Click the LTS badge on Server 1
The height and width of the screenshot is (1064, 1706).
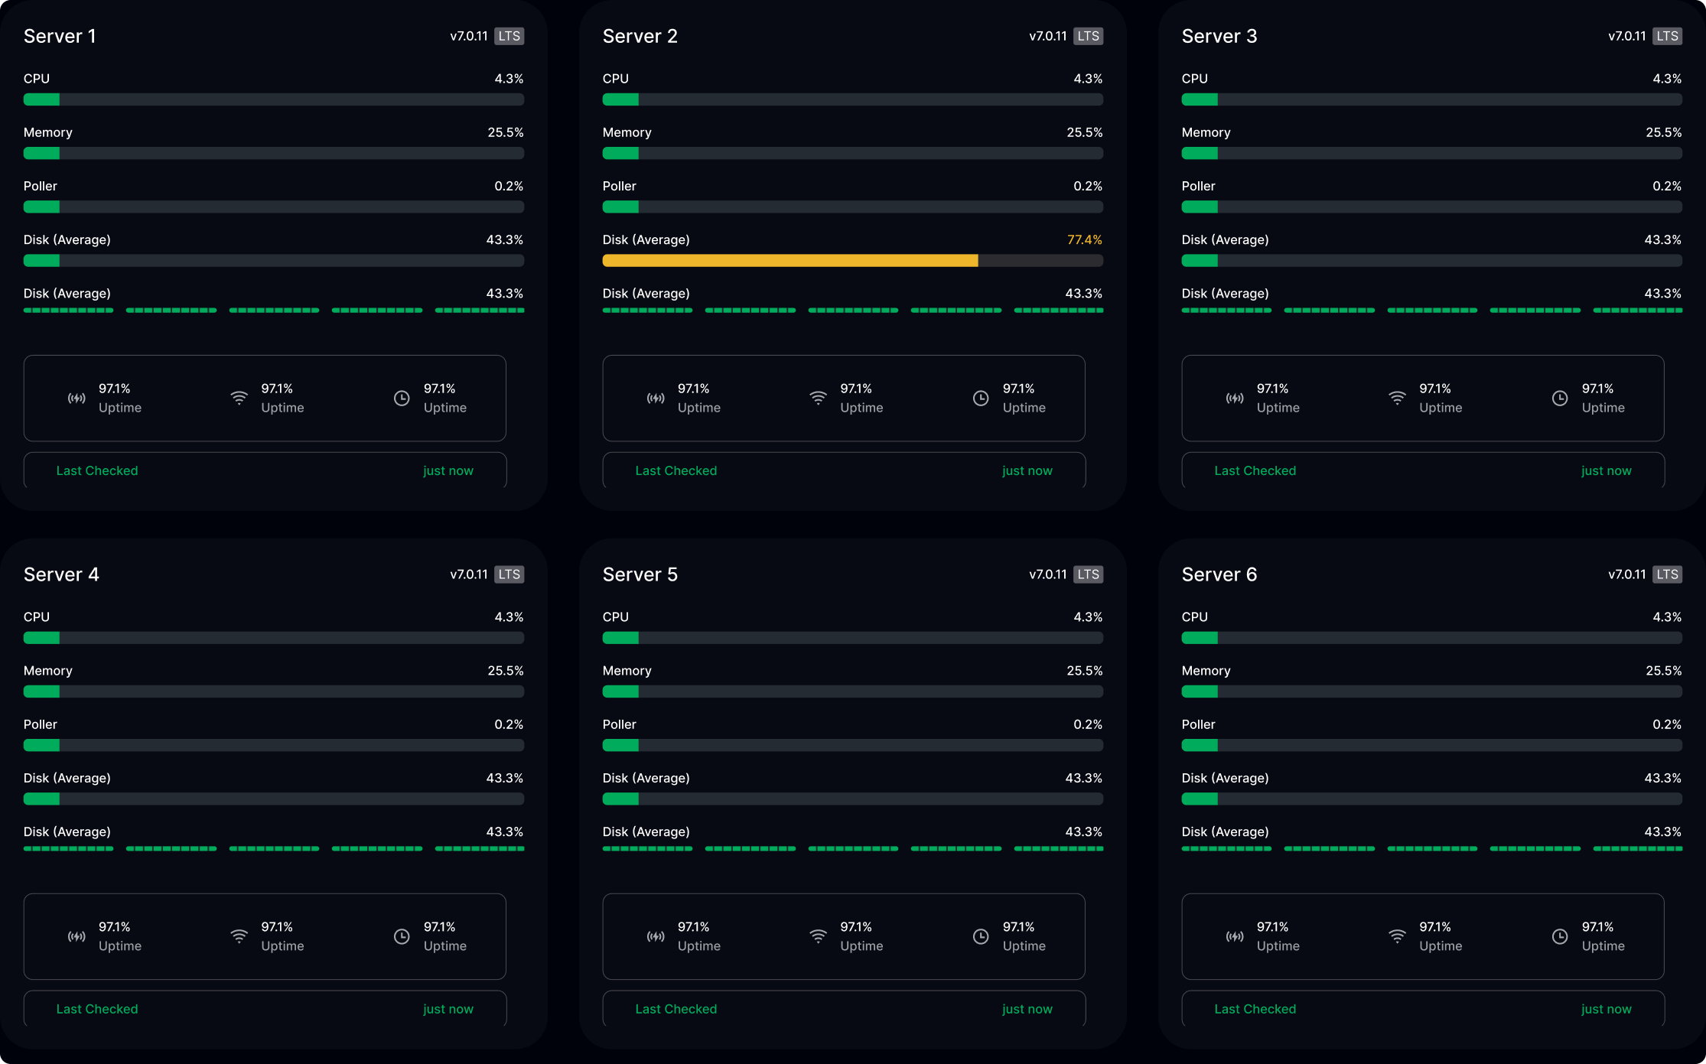[509, 36]
